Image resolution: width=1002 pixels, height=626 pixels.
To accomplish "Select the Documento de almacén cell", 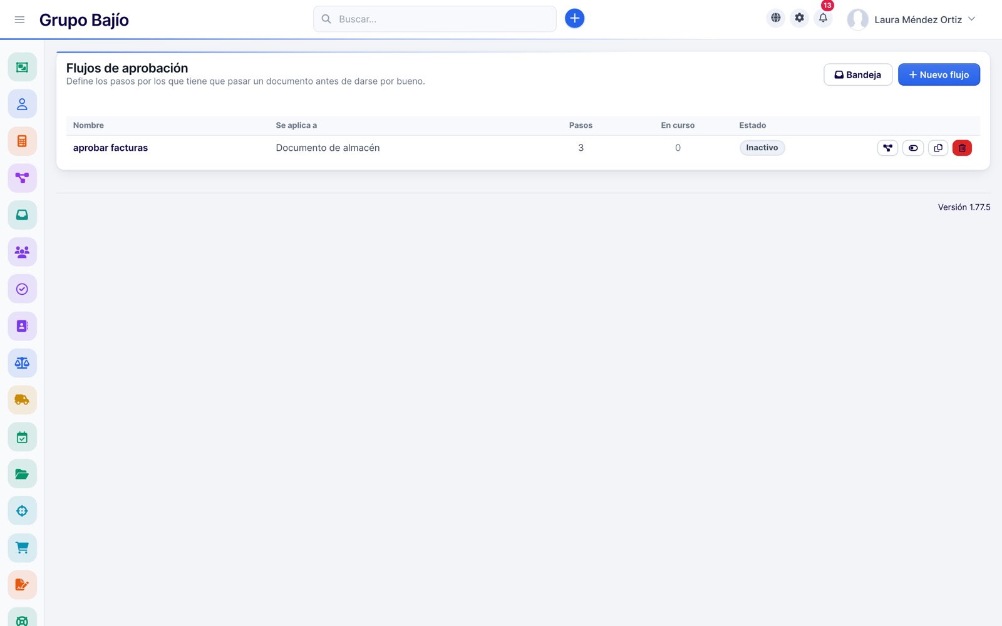I will point(328,148).
